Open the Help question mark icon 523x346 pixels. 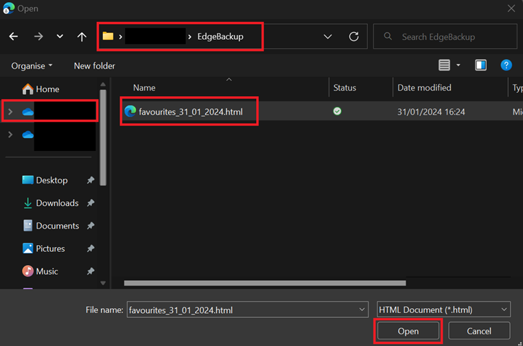[x=506, y=65]
